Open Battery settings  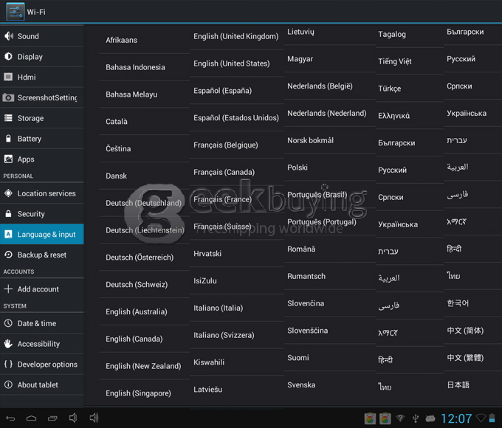pyautogui.click(x=30, y=139)
